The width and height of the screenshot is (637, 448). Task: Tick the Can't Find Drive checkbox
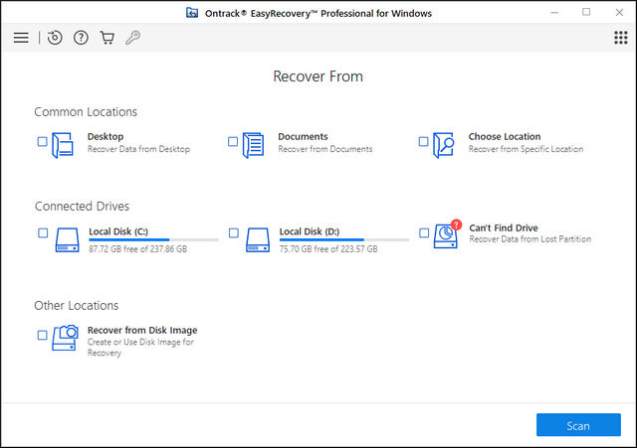(x=424, y=232)
